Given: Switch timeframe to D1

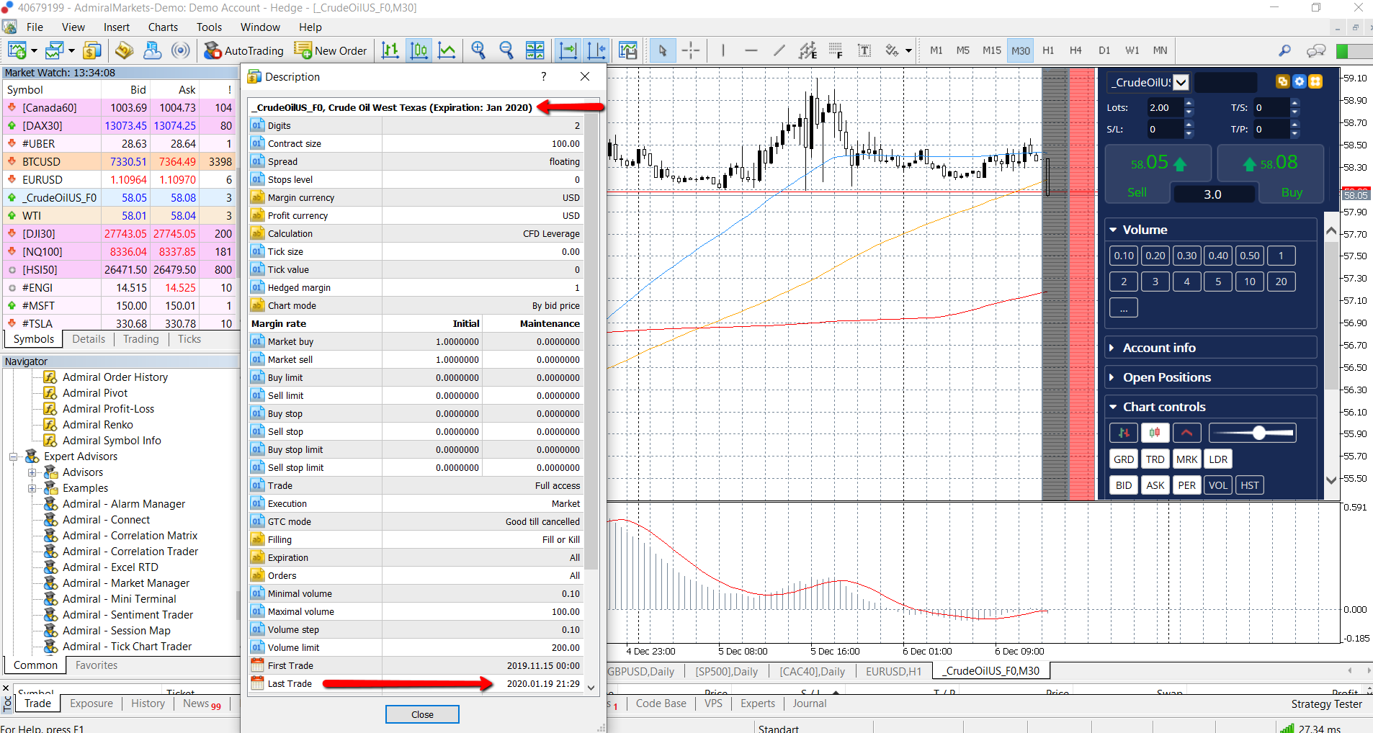Looking at the screenshot, I should pos(1104,50).
